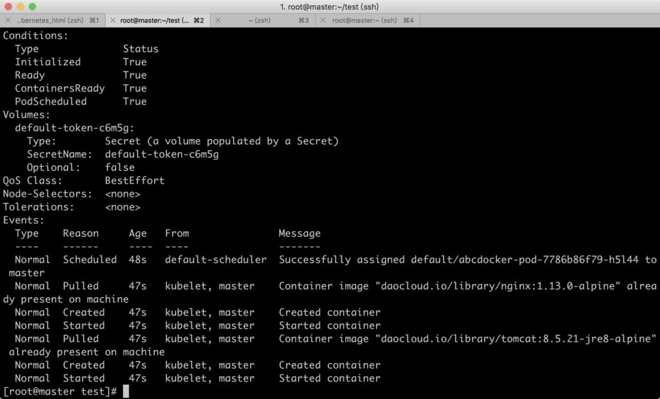Click the BestEffort QoS Class value
Screen dimensions: 660x399
pos(135,180)
